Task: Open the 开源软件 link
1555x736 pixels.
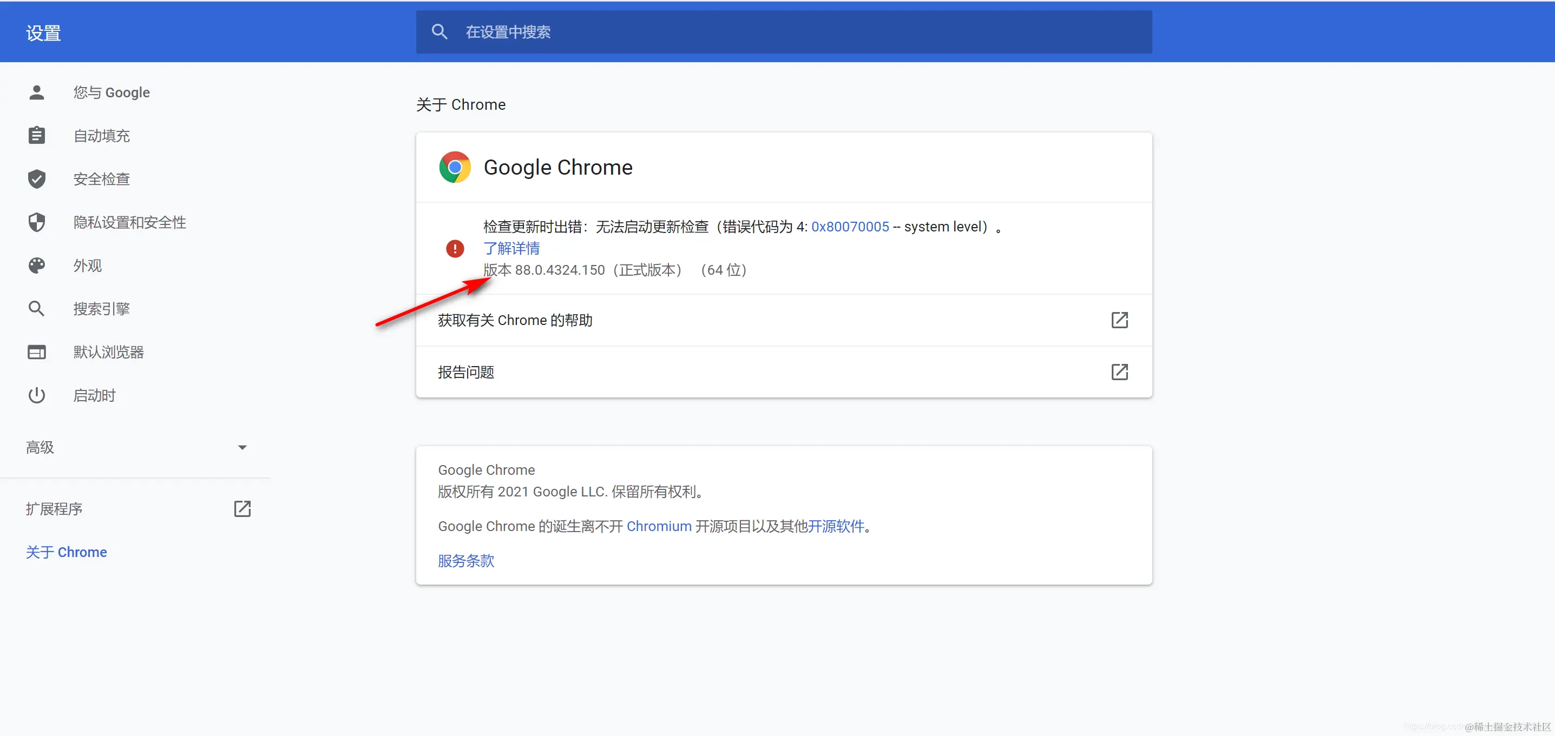Action: 836,526
